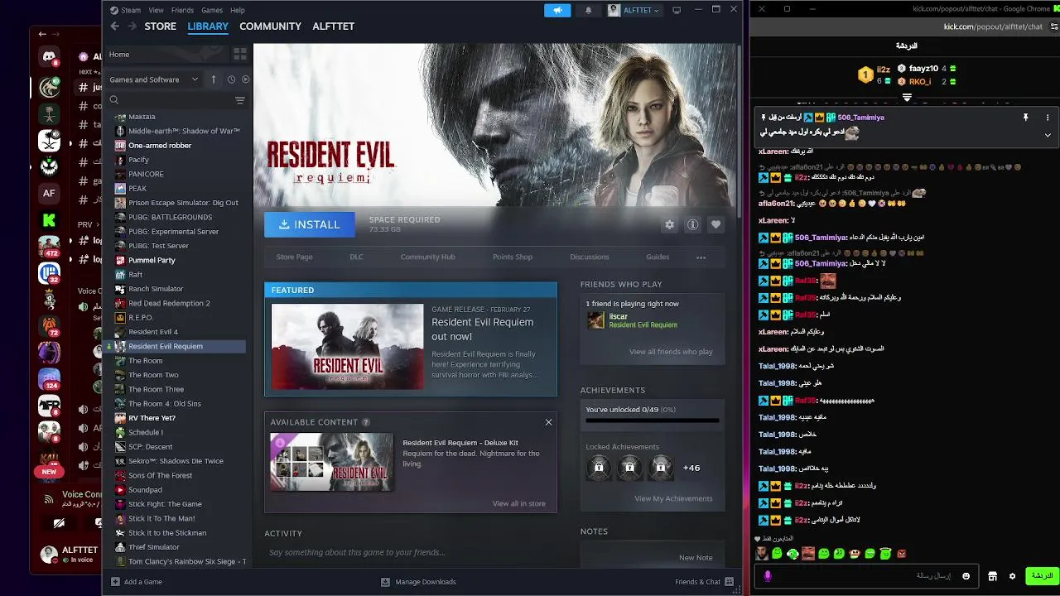Open the Friends menu
The height and width of the screenshot is (596, 1060).
coord(182,10)
